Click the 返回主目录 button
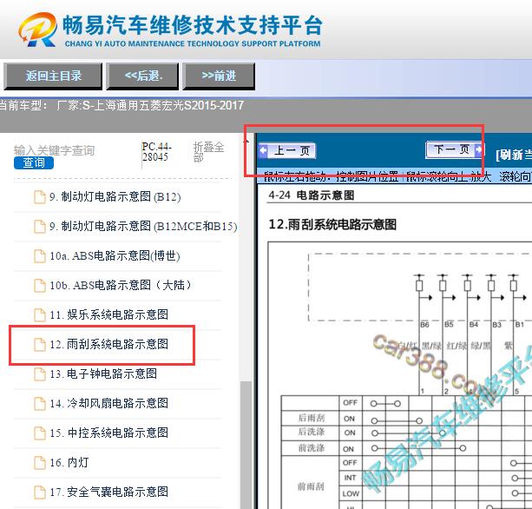The width and height of the screenshot is (532, 509). pyautogui.click(x=53, y=76)
